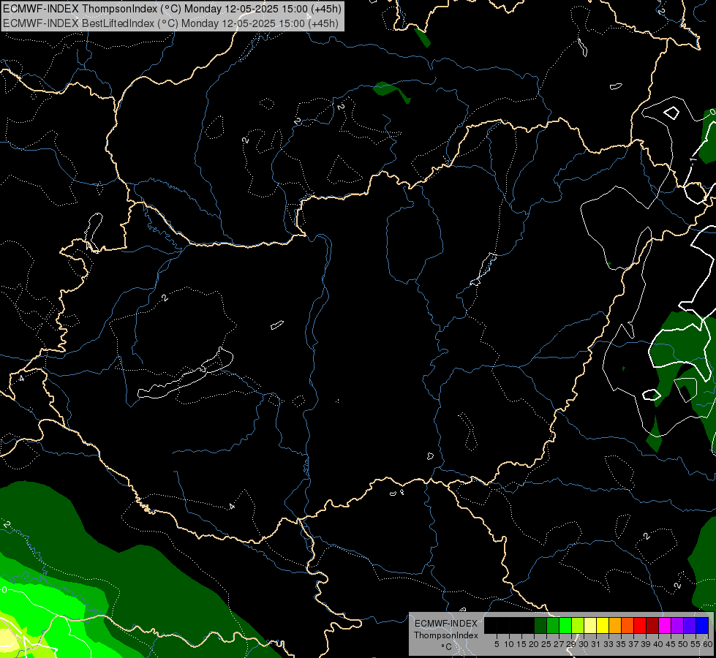Image resolution: width=716 pixels, height=658 pixels.
Task: Click the legend tick label 40
Action: (658, 644)
